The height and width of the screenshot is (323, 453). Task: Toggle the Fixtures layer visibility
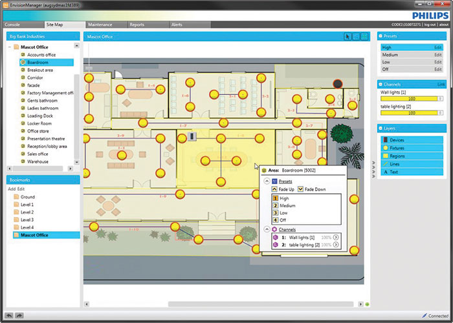(385, 148)
